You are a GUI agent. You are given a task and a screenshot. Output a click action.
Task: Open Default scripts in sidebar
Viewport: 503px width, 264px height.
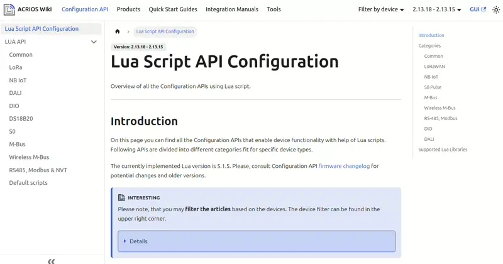tap(28, 183)
